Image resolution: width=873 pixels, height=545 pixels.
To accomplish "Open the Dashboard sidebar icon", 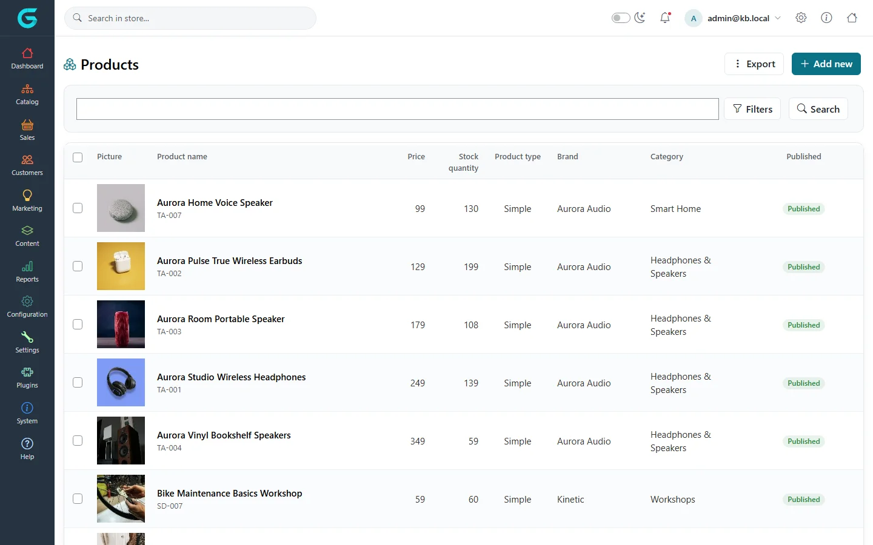I will coord(27,53).
